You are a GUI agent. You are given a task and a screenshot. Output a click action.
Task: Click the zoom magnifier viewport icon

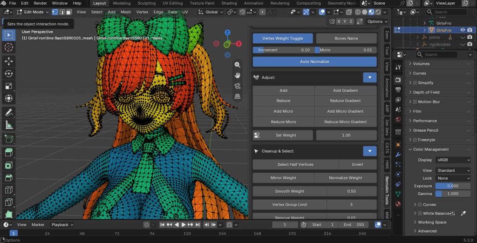point(237,65)
